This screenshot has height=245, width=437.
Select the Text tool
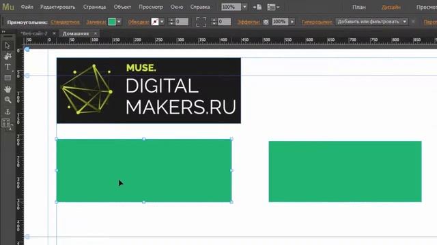(x=8, y=67)
